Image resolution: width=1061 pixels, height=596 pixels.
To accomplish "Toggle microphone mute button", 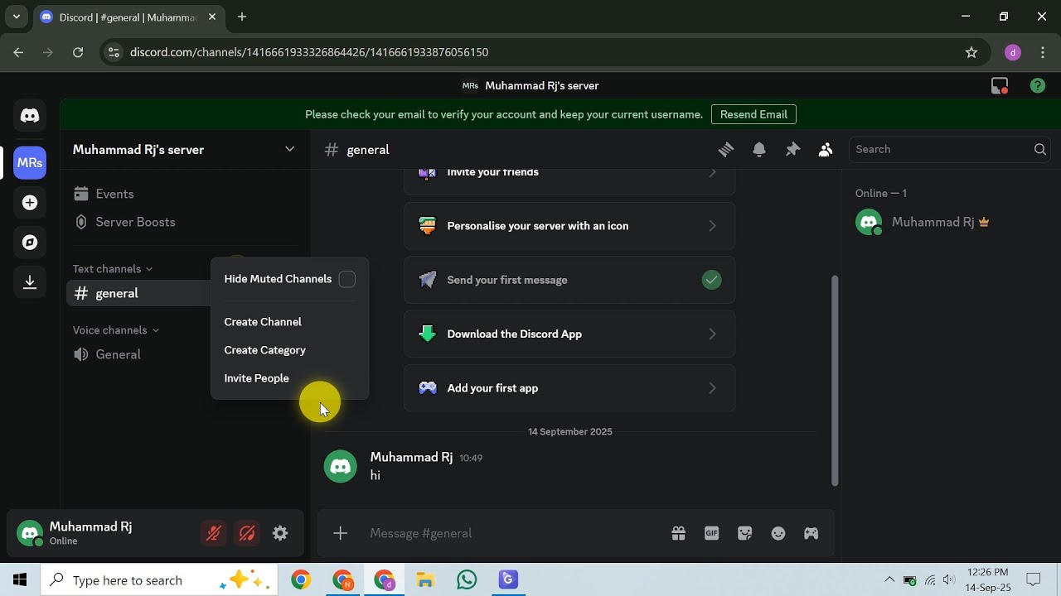I will tap(214, 533).
